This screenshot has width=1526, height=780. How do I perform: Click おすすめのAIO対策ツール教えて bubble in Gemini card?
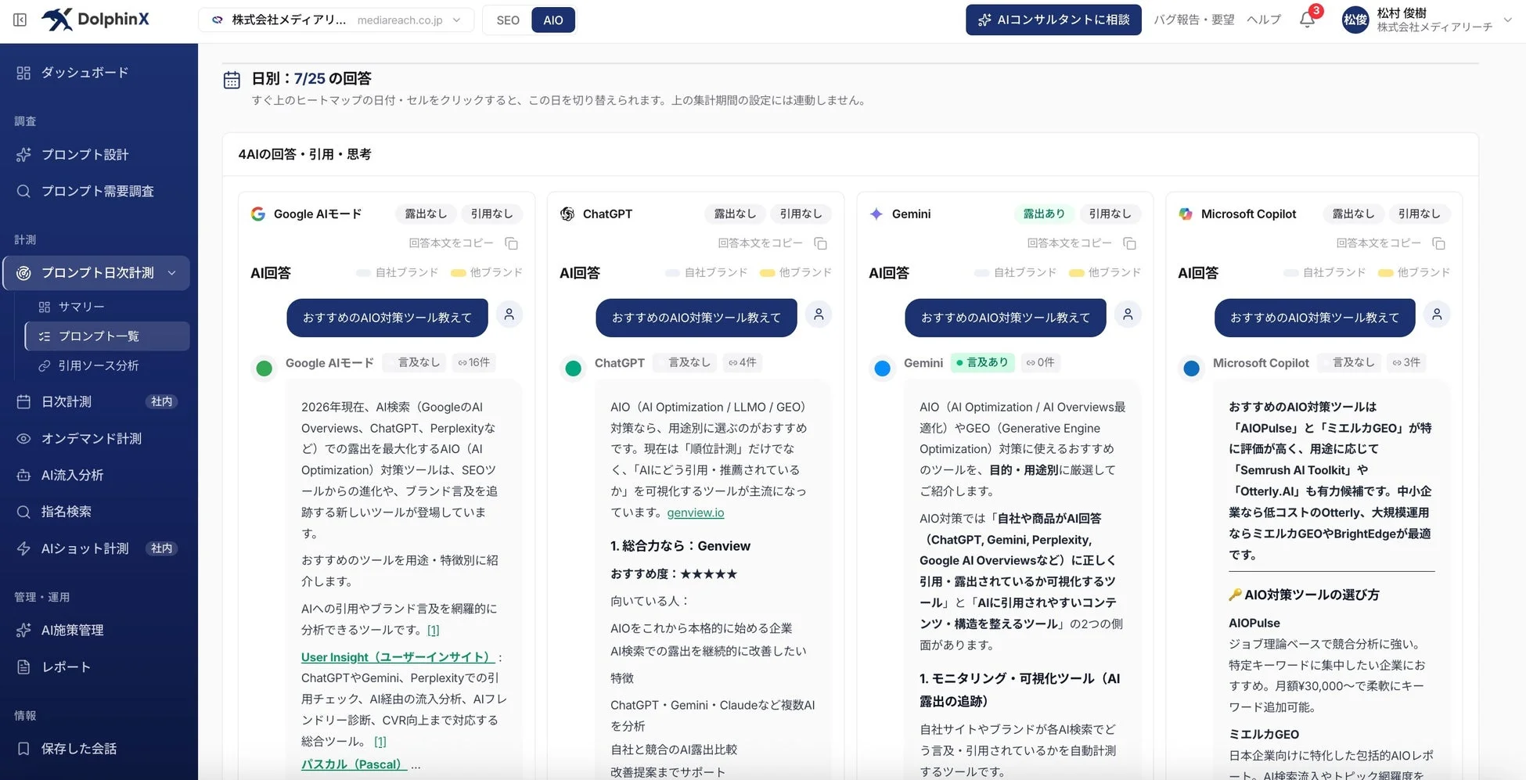pyautogui.click(x=1006, y=318)
